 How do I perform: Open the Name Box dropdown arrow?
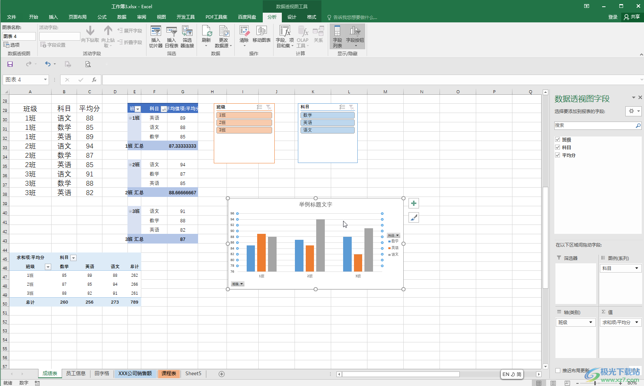point(45,79)
